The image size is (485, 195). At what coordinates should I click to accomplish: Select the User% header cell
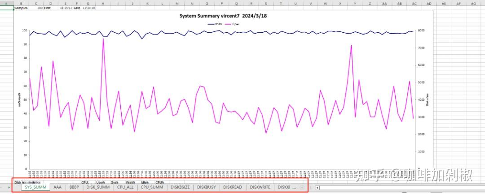point(101,182)
